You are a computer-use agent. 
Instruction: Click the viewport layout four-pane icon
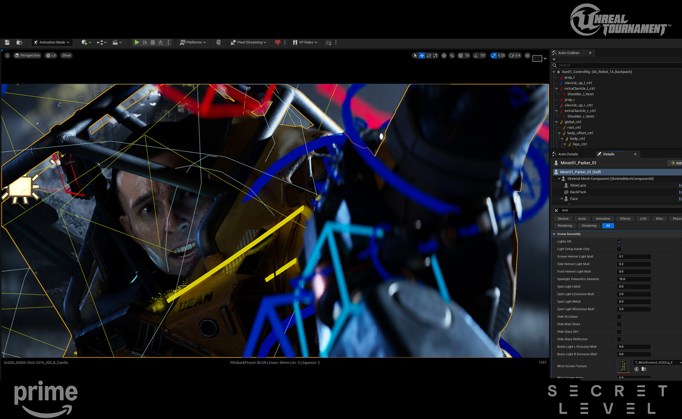[x=527, y=55]
